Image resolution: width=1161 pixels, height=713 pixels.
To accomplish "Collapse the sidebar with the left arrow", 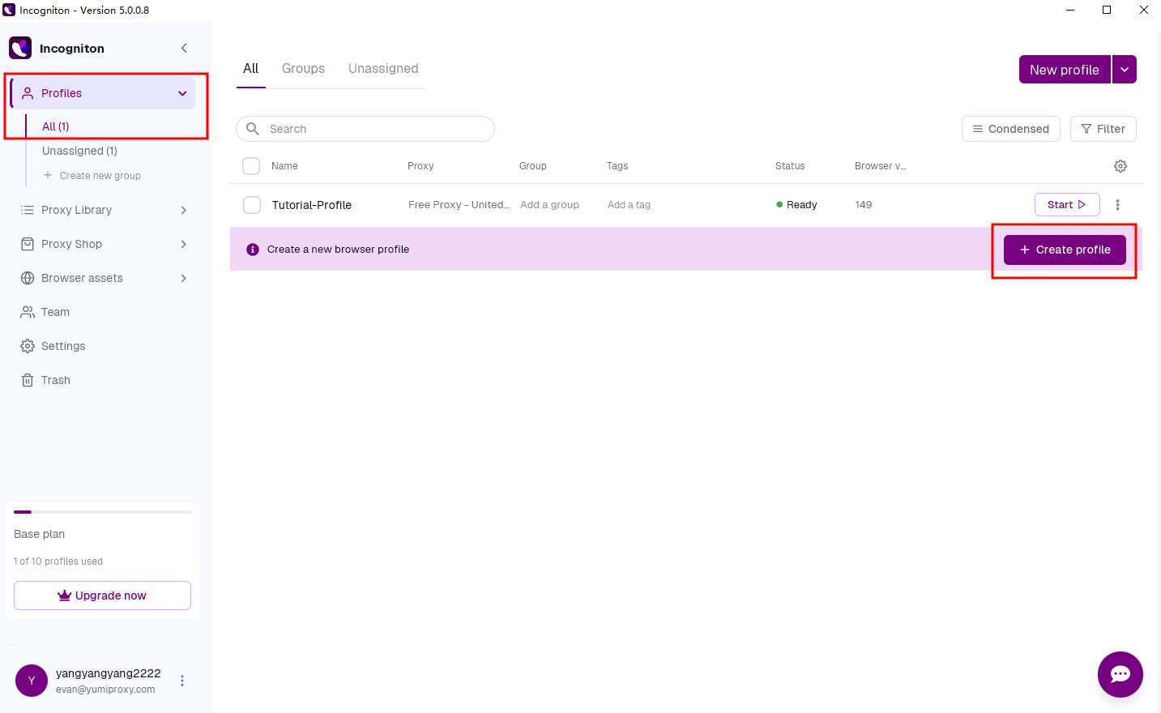I will pos(184,48).
